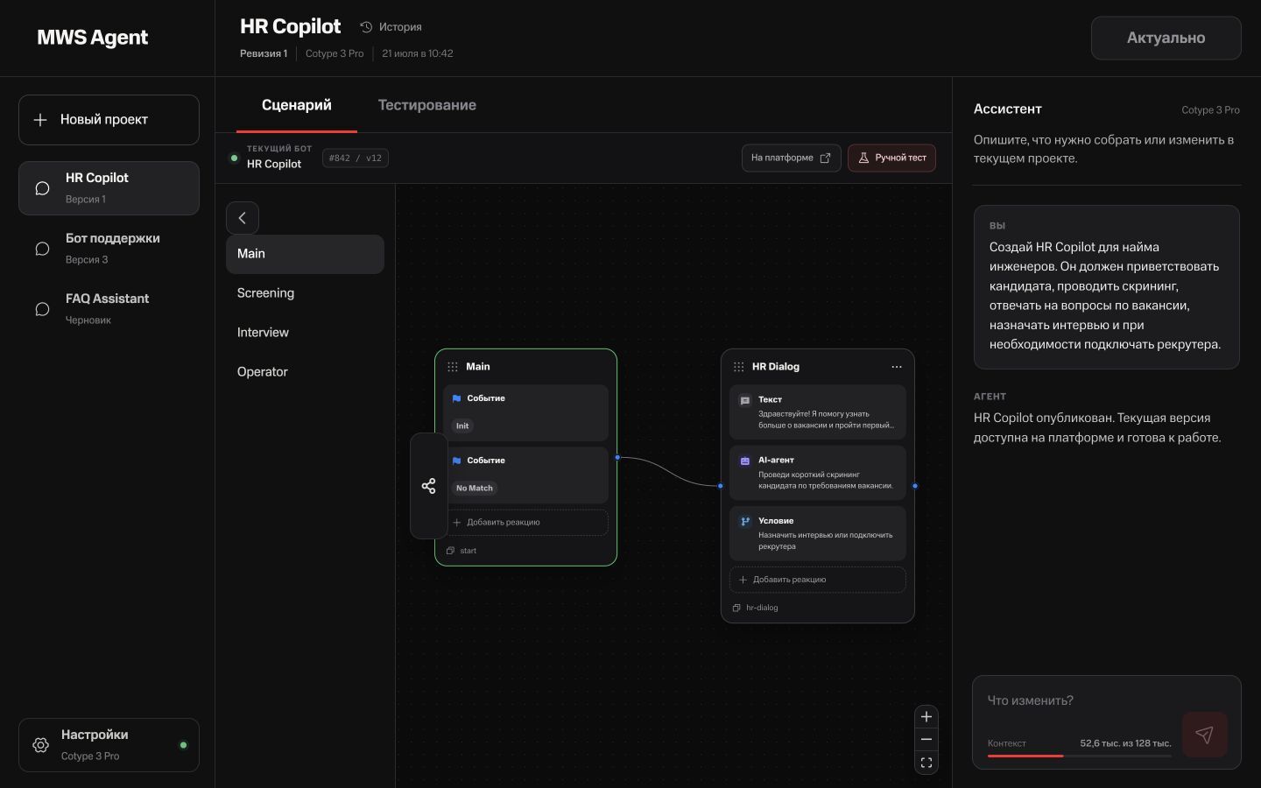Screen dimensions: 1261x788
Task: Select the Init event block
Action: coord(525,412)
